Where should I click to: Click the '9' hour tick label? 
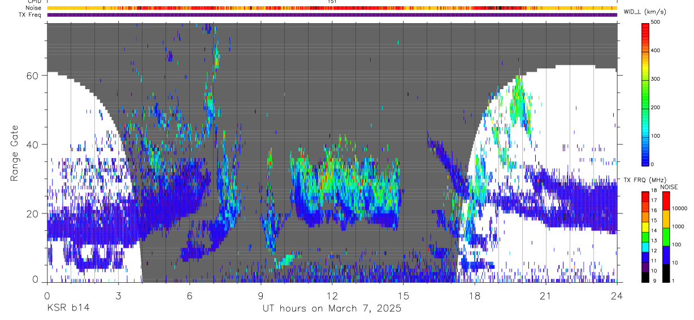[x=261, y=296]
